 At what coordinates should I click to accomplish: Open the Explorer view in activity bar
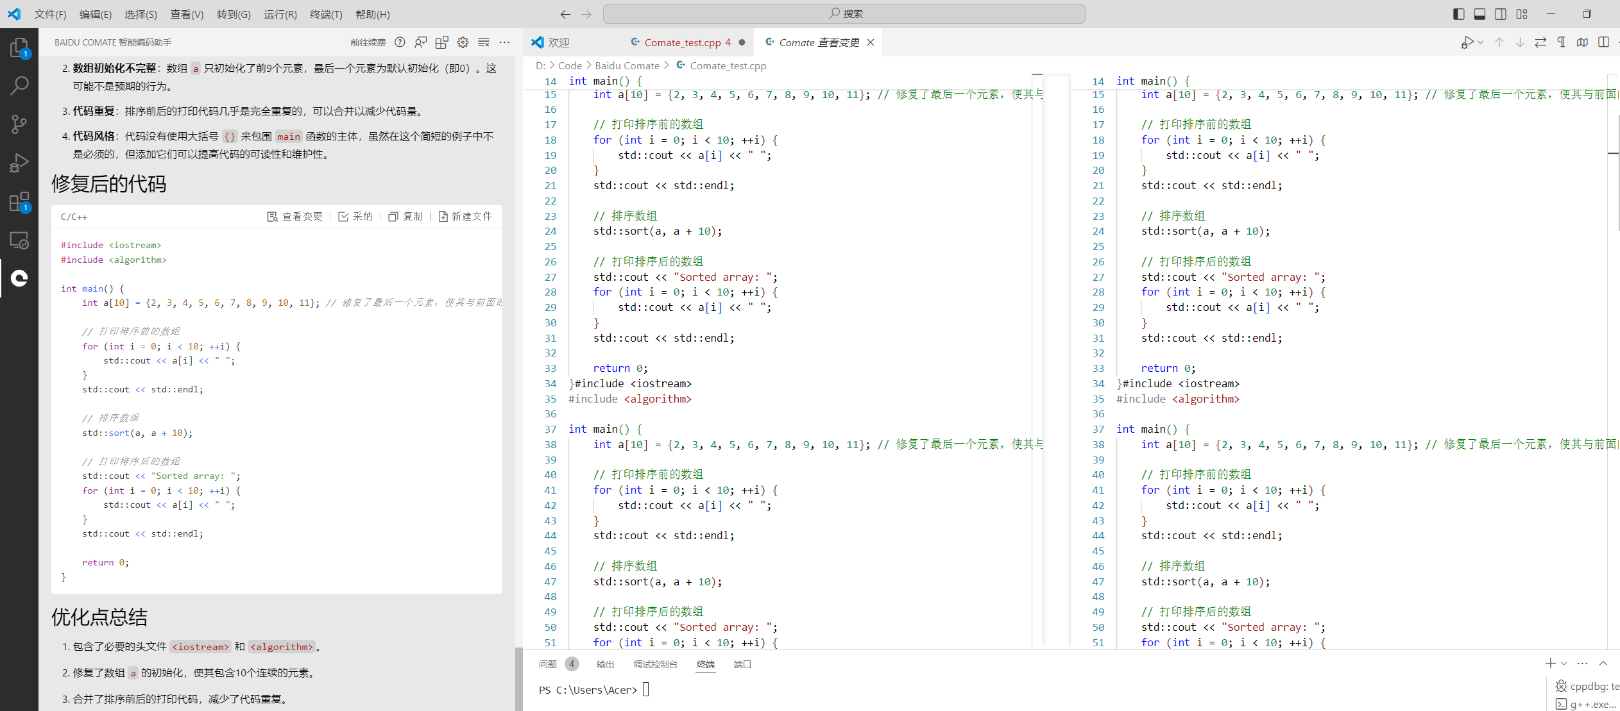point(19,47)
